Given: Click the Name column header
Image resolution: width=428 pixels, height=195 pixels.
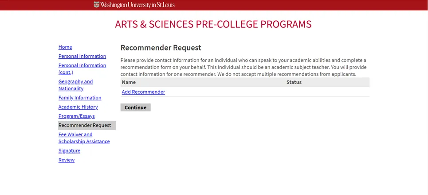Looking at the screenshot, I should click(129, 82).
